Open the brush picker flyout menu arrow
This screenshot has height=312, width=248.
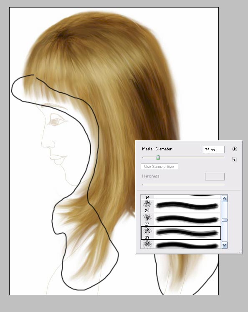pyautogui.click(x=235, y=149)
